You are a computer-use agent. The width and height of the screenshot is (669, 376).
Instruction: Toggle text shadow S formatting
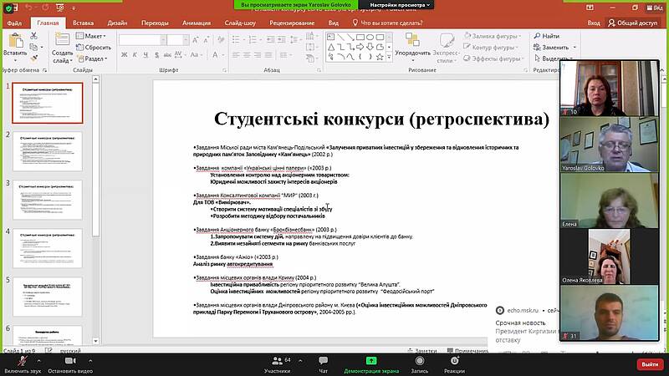pyautogui.click(x=156, y=54)
